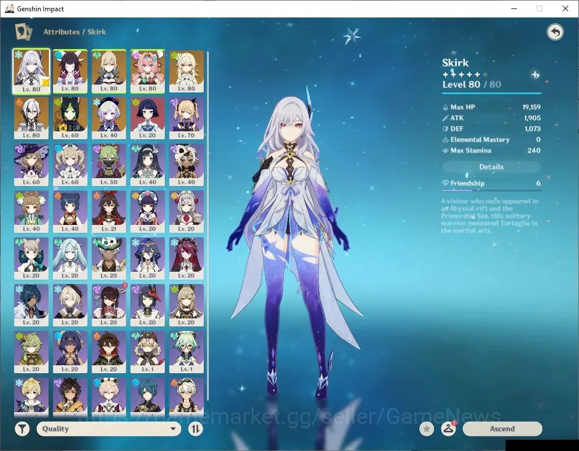Select Tighnari's Lv. 60 portrait card

[70, 118]
